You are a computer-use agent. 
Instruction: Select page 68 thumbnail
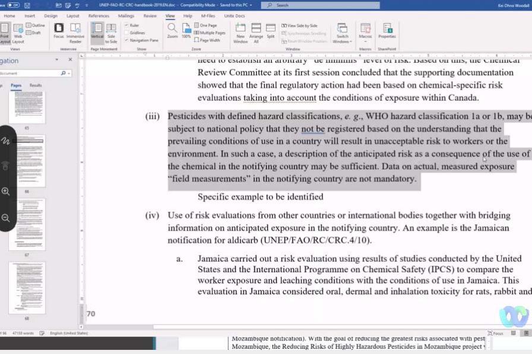click(27, 288)
